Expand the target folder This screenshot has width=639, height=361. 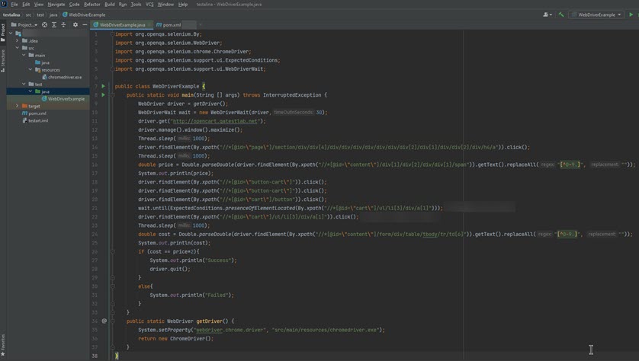[17, 106]
